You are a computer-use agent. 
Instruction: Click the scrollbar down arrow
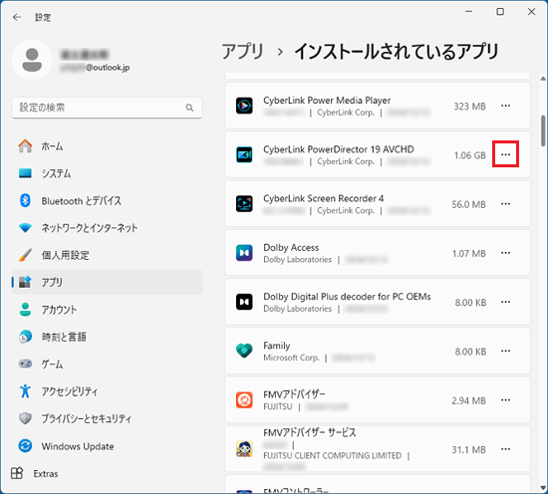click(x=543, y=487)
